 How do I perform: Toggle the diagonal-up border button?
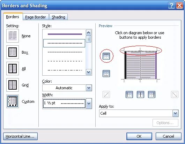106,94
